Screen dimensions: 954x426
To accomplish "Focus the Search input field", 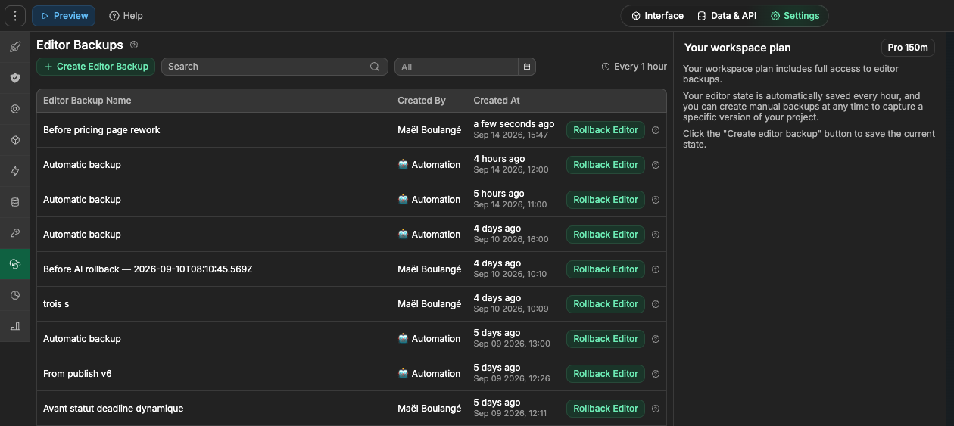I will point(274,67).
